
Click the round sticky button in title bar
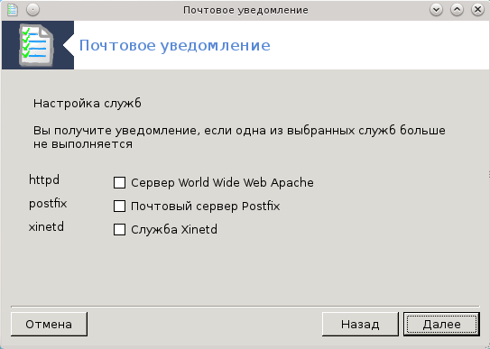(x=32, y=10)
